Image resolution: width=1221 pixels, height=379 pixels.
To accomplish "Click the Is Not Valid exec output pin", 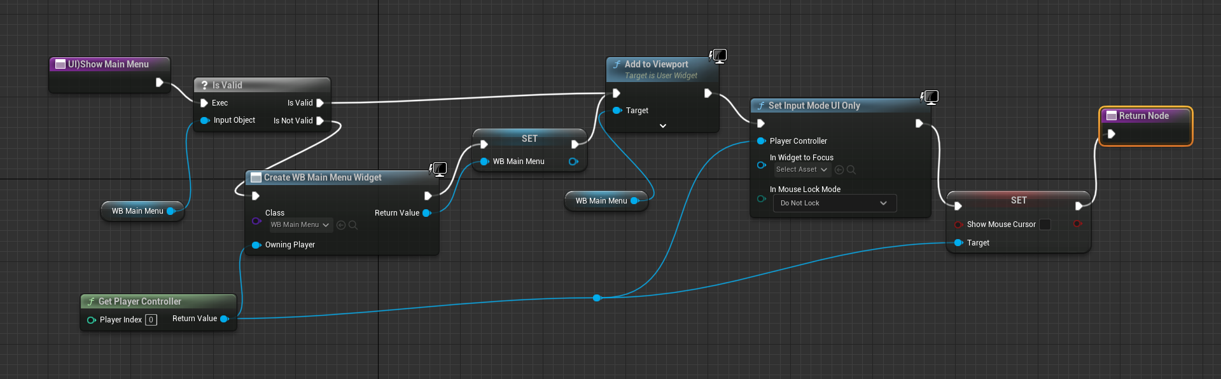I will [x=320, y=121].
